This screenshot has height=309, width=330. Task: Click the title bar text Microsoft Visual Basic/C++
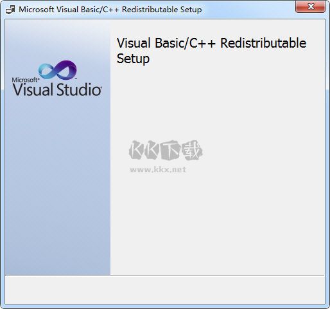point(69,10)
